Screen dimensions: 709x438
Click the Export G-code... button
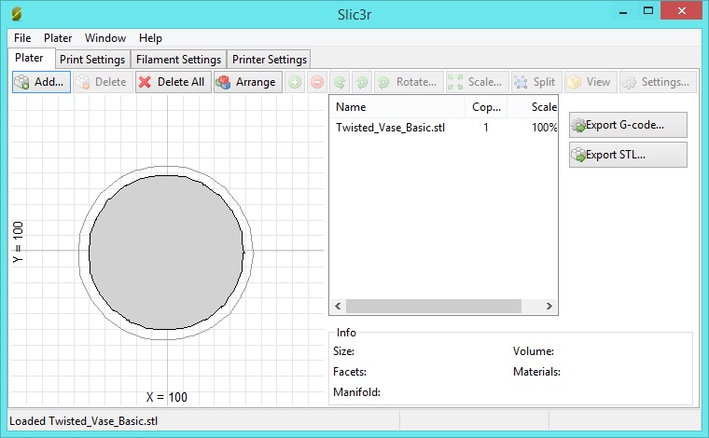(628, 125)
